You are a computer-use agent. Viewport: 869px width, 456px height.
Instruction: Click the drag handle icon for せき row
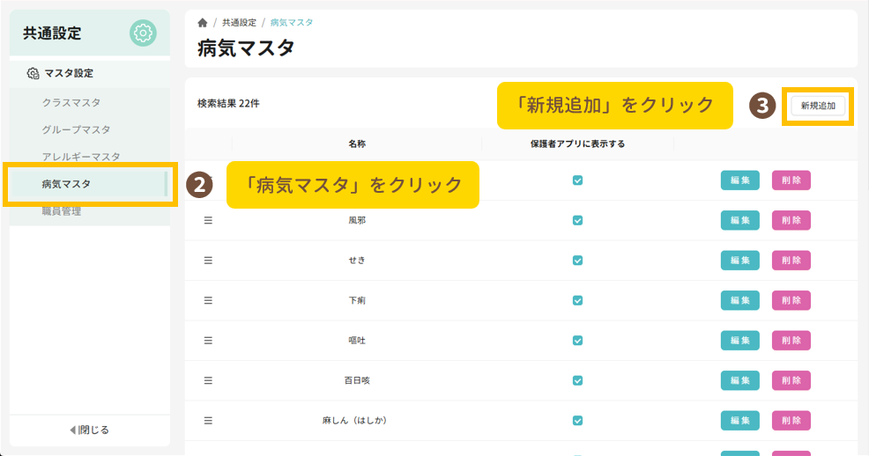click(x=209, y=261)
